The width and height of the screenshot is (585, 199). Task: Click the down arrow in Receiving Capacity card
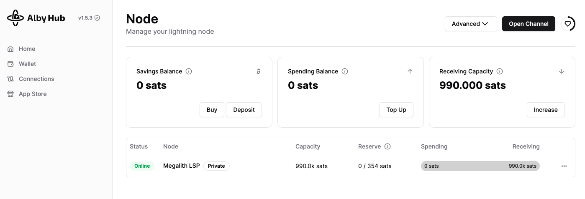[562, 71]
